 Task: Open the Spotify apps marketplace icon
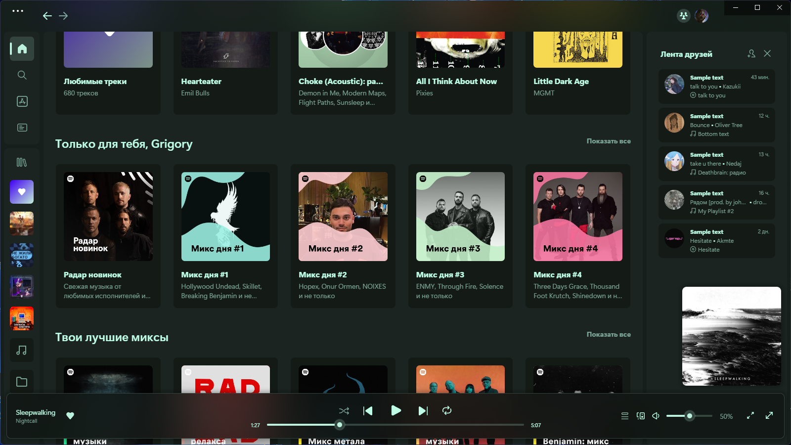22,101
